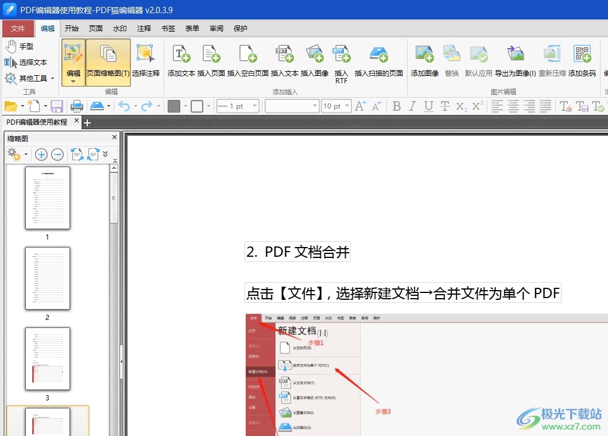The image size is (608, 436).
Task: Expand the undo history dropdown arrow
Action: click(x=135, y=106)
